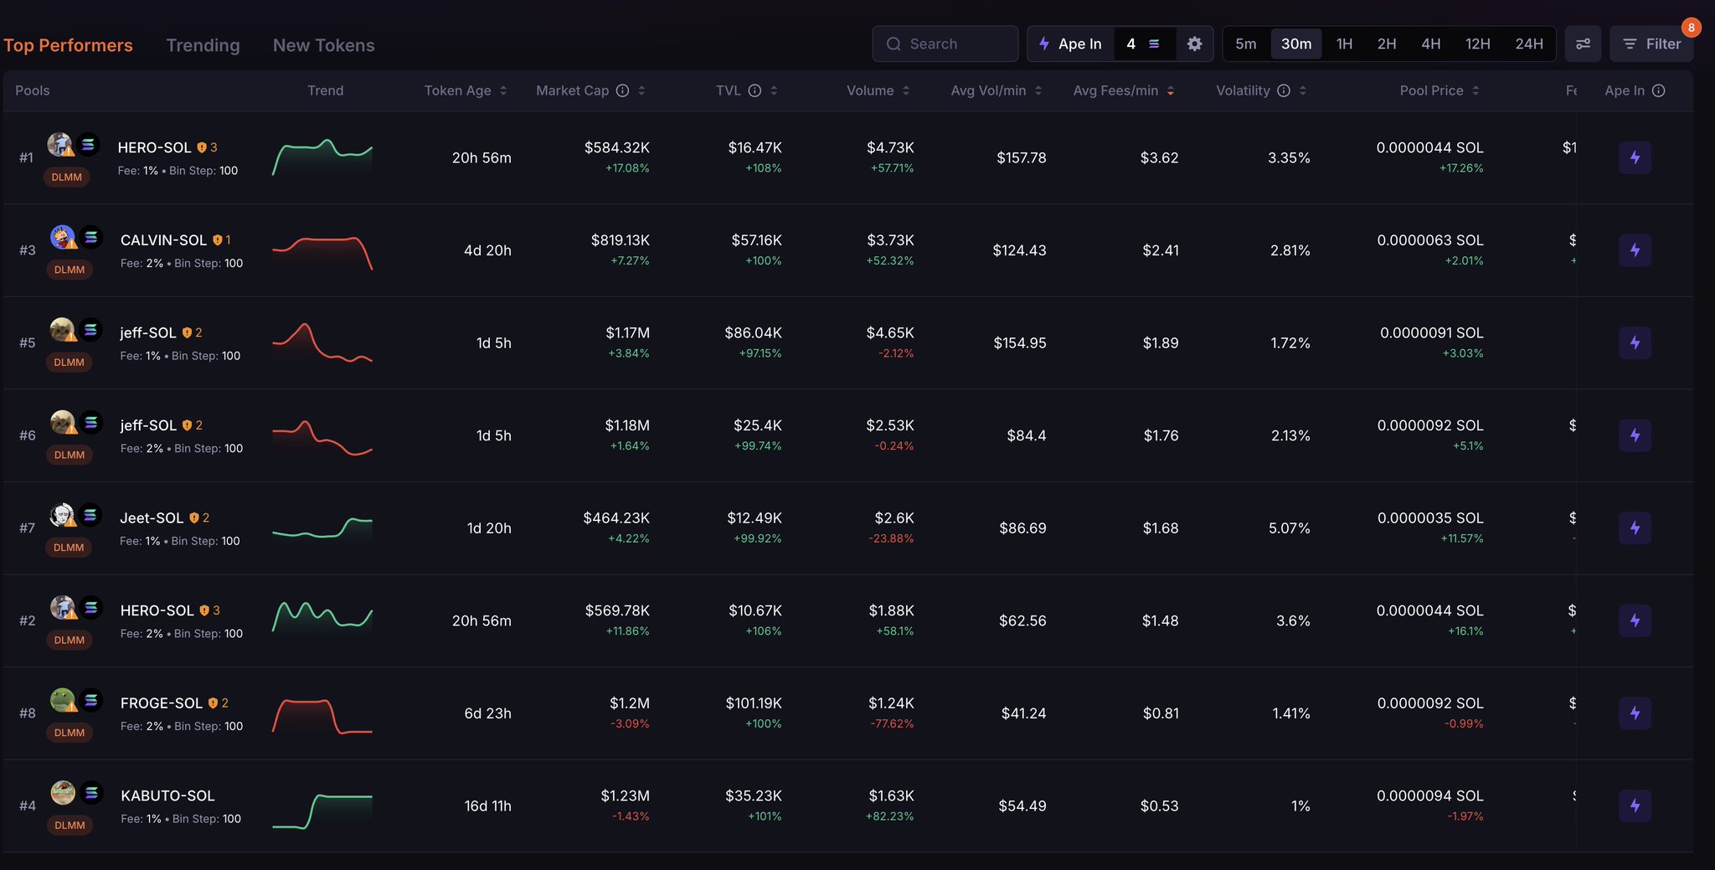
Task: Open the Filter button
Action: click(1651, 44)
